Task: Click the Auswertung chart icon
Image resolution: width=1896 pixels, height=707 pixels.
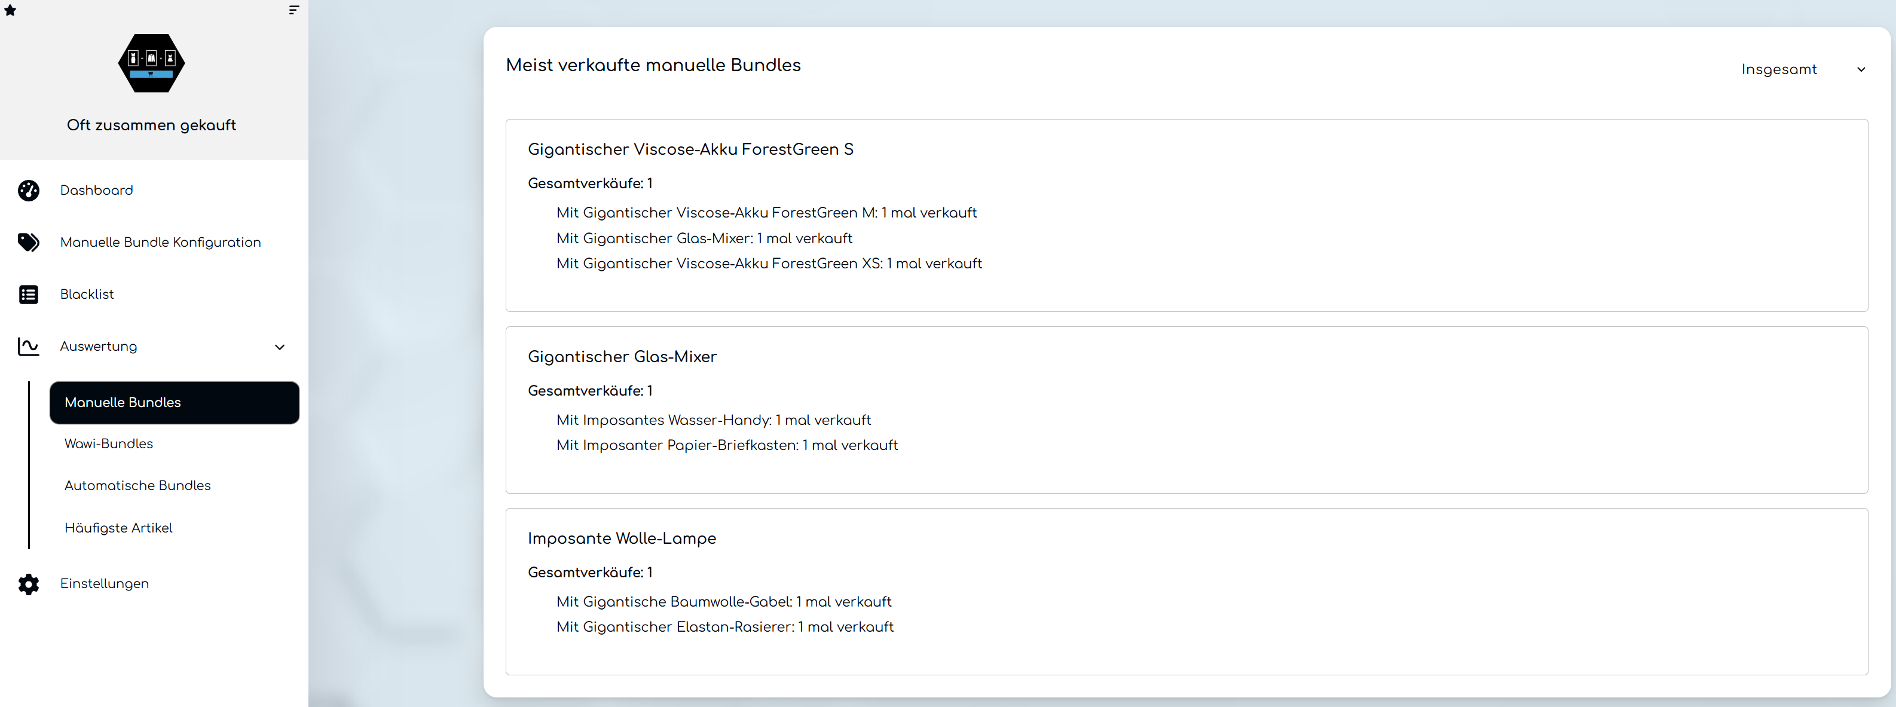Action: point(29,347)
